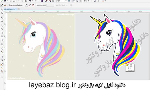The image size is (150, 90).
Task: Select the Color Eyedropper tool in toolbox
Action: click(x=2, y=65)
